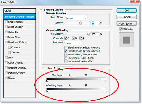Screen dimensions: 142x104
Task: Click the Opacity percent input field
Action: (95, 23)
